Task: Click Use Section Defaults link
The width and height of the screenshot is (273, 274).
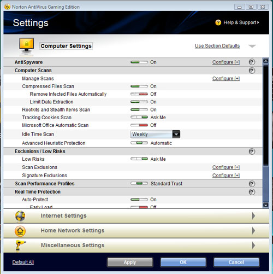Action: pos(217,46)
